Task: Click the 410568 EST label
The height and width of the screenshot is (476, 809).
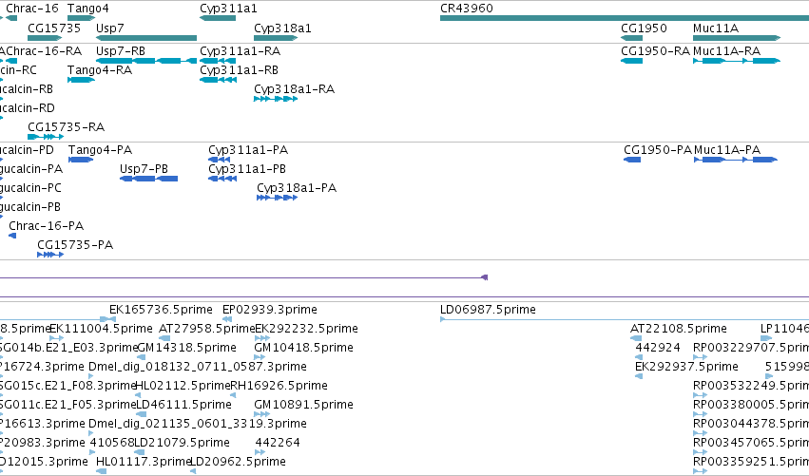Action: tap(112, 443)
